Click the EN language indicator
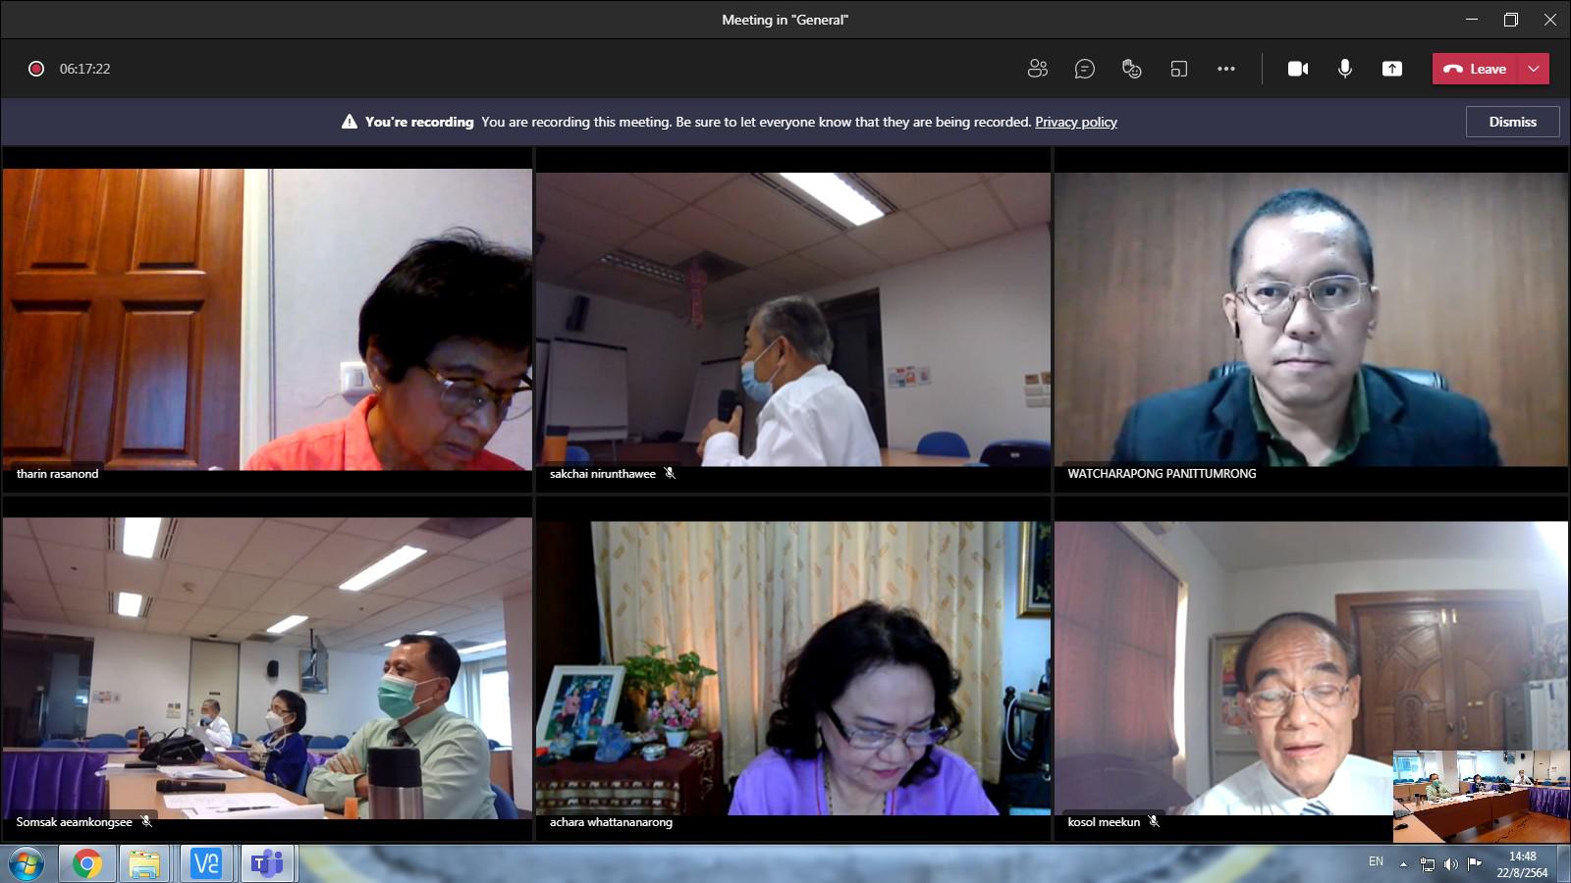This screenshot has height=883, width=1571. pyautogui.click(x=1376, y=861)
